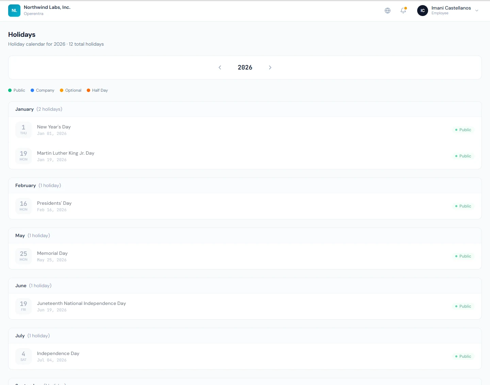490x385 pixels.
Task: Collapse the January holidays section header
Action: pos(245,109)
